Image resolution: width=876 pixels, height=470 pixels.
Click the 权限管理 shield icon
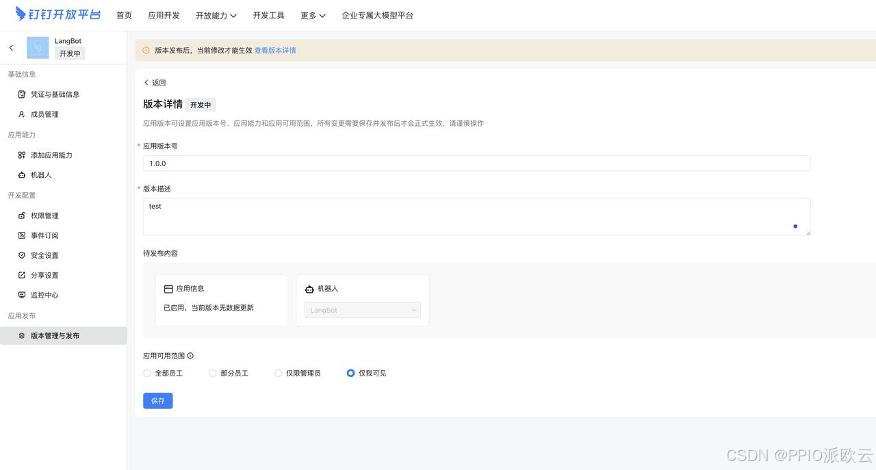[x=22, y=216]
